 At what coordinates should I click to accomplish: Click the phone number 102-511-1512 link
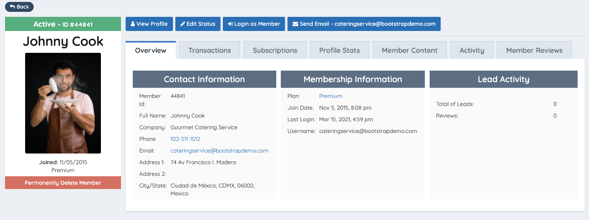click(185, 139)
